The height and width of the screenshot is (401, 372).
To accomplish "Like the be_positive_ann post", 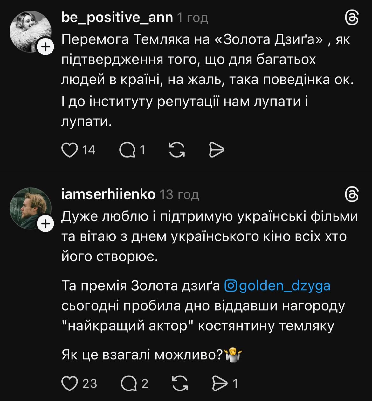I will point(70,150).
